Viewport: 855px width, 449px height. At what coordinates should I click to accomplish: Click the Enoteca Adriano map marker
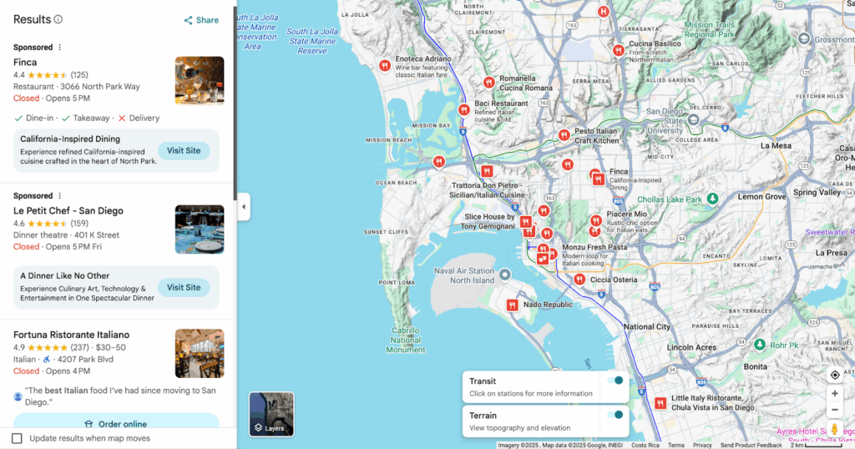tap(384, 65)
